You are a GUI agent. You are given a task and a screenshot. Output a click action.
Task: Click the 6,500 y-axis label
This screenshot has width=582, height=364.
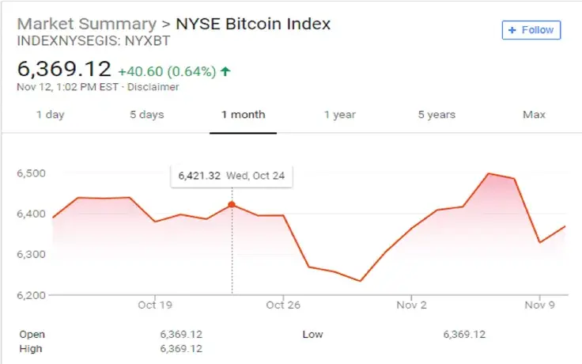31,173
